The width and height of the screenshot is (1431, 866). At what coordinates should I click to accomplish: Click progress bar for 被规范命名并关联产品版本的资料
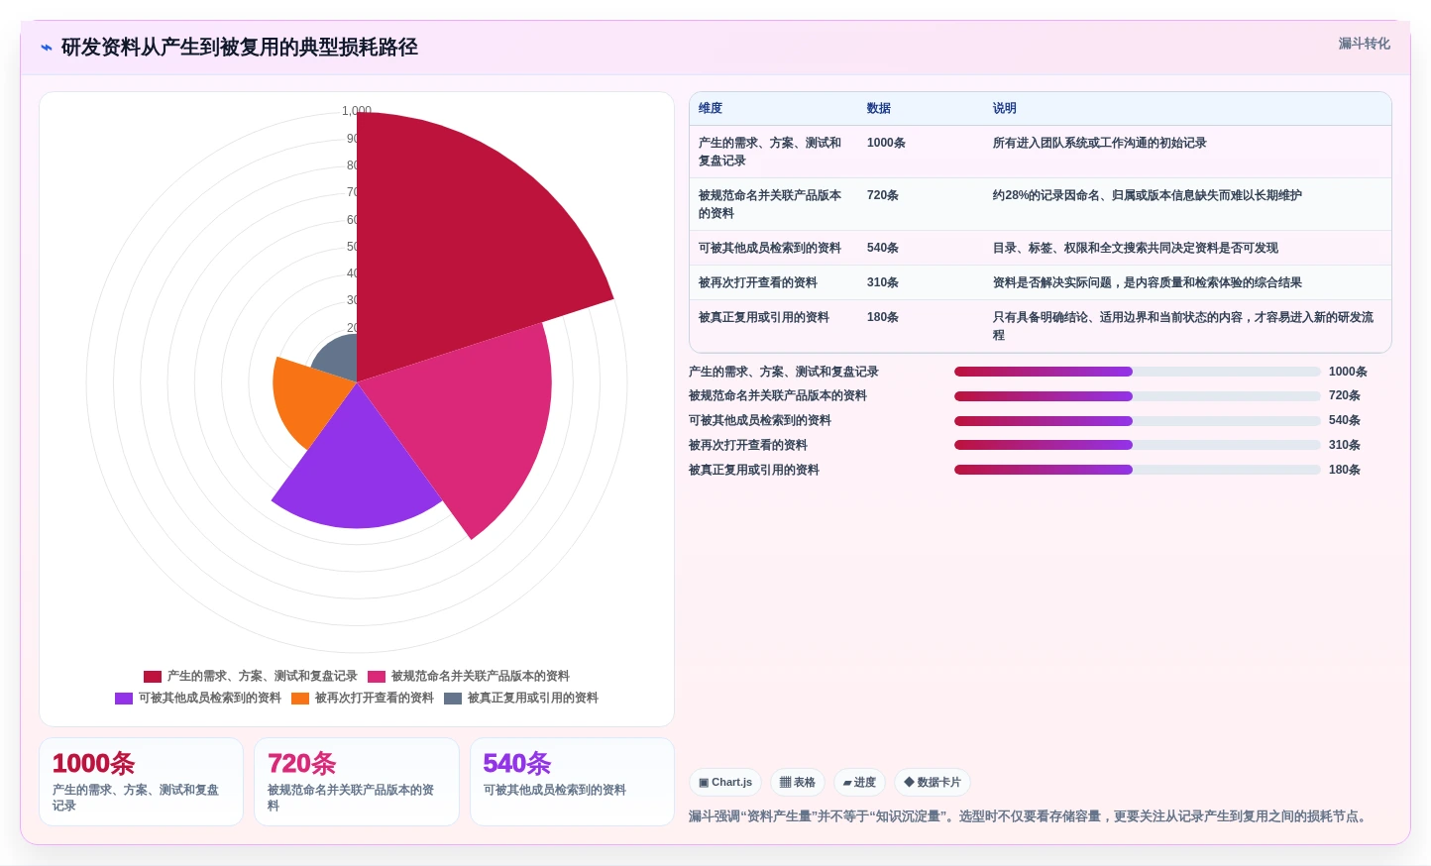[1138, 396]
